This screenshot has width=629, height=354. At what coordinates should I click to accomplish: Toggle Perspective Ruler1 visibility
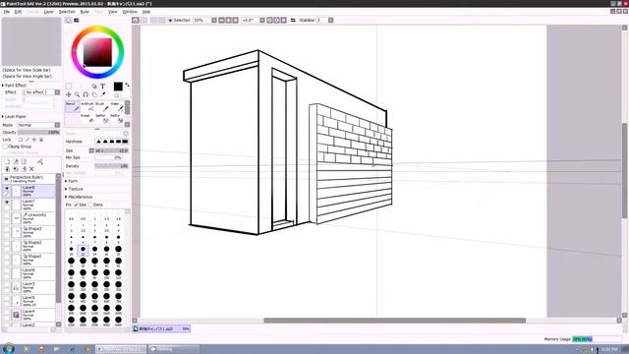7,179
